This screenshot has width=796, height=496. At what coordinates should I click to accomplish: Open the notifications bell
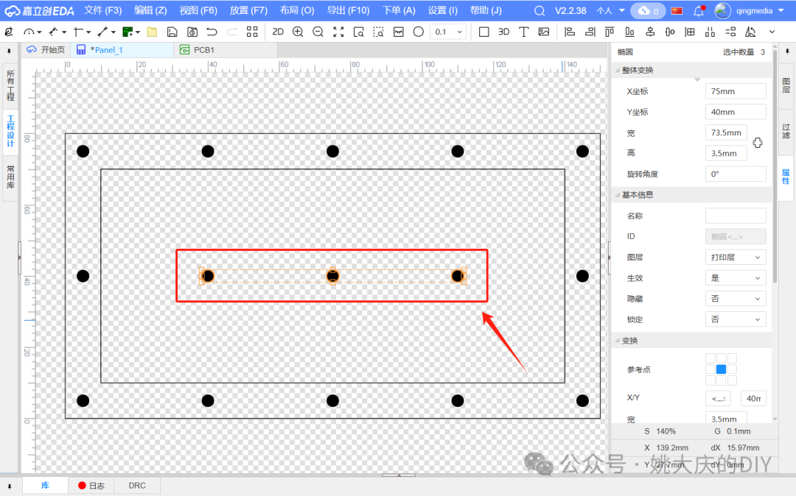coord(699,10)
